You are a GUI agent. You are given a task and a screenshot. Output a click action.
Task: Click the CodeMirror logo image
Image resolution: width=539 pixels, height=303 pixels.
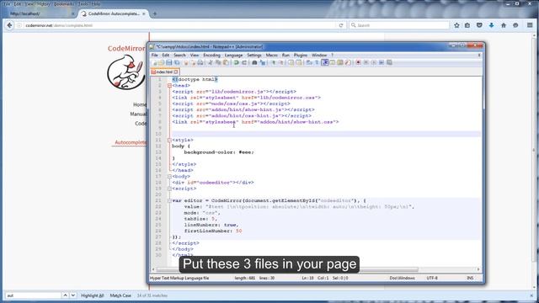click(125, 72)
